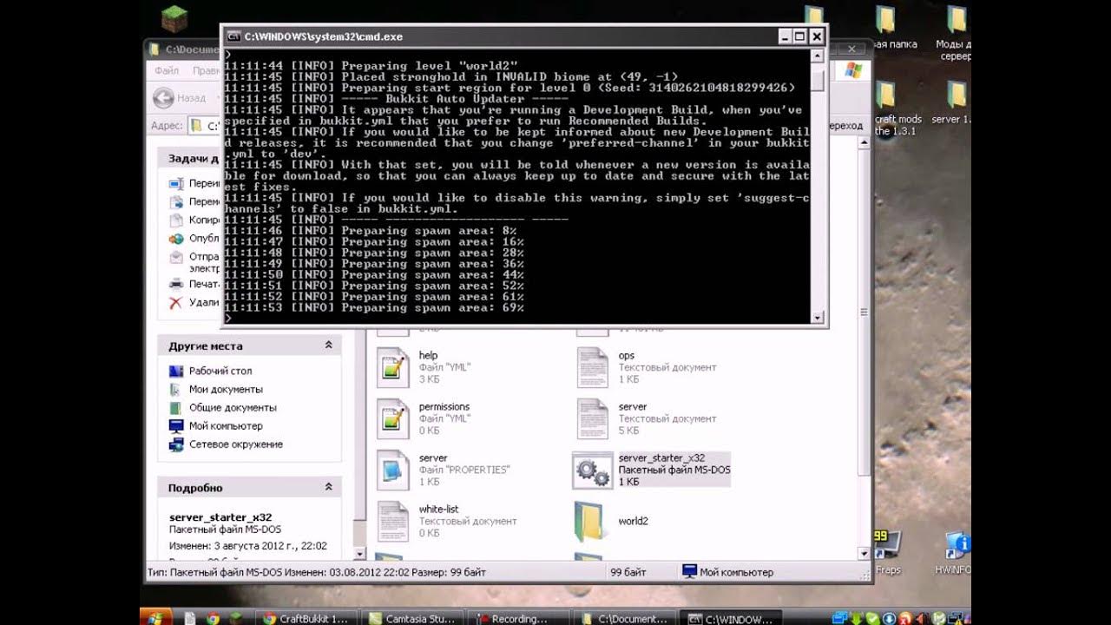Click the copy-file task icon in Explorer sidebar

point(176,220)
